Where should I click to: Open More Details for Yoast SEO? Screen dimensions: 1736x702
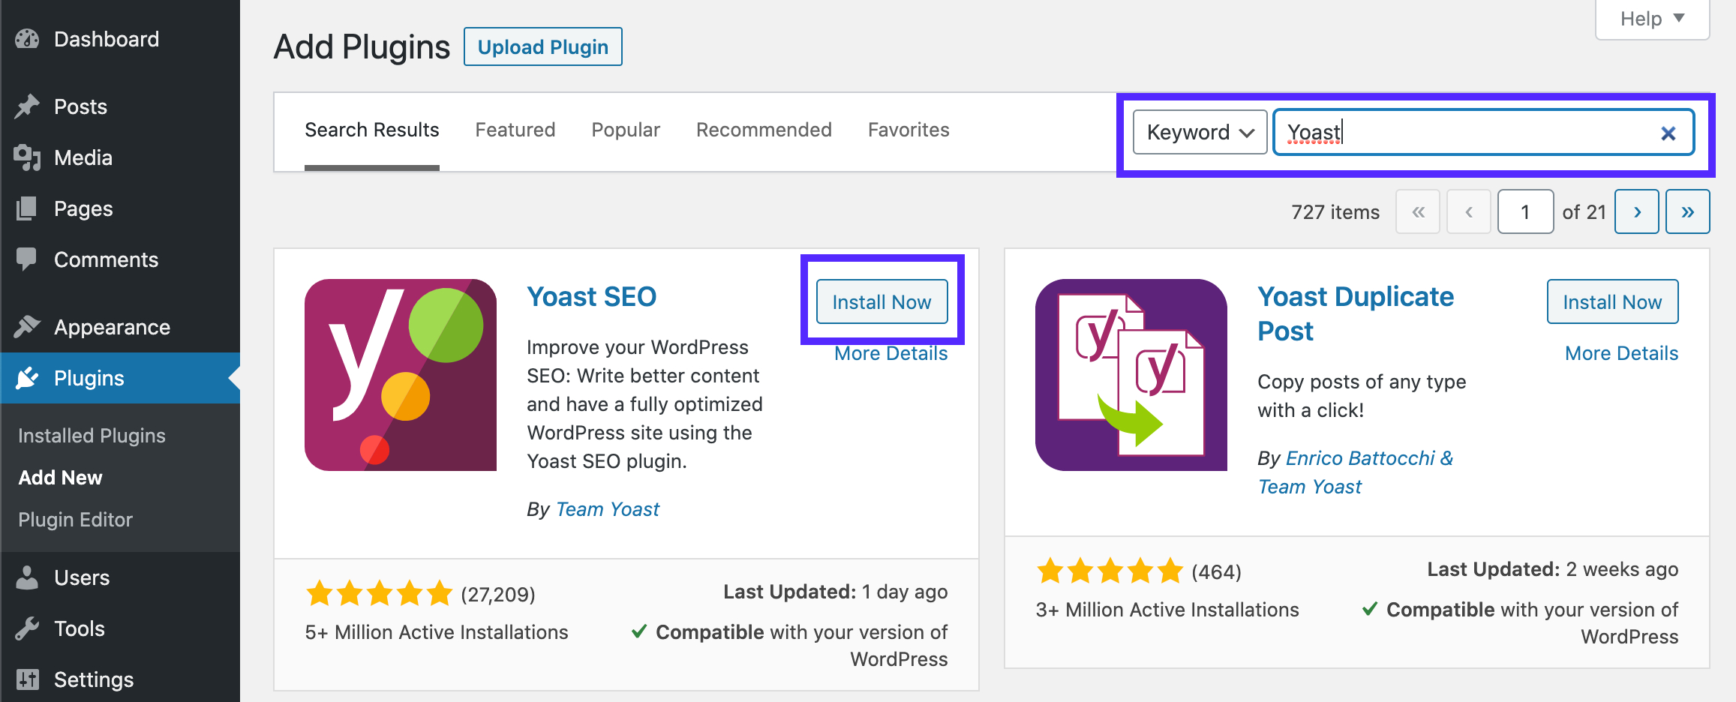891,353
